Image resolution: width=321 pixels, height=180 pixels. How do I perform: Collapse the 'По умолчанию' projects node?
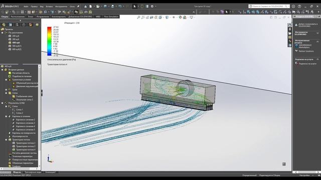pyautogui.click(x=2, y=32)
